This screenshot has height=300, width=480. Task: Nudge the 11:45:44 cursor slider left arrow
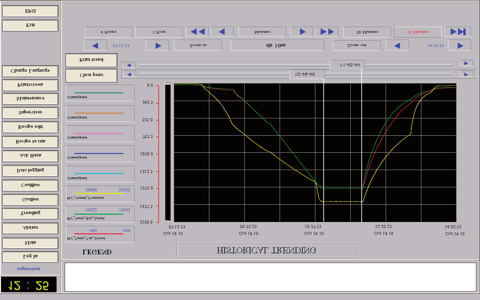click(129, 65)
